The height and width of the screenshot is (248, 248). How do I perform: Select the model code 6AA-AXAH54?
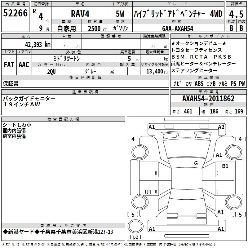tap(177, 28)
